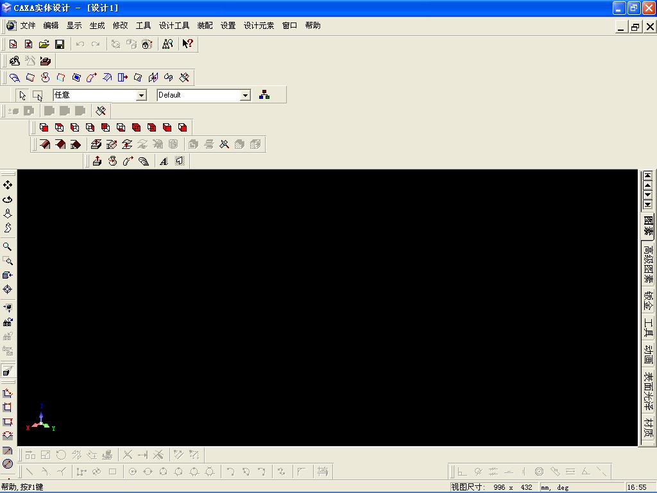Open the 文件 menu
657x493 pixels.
tap(28, 26)
